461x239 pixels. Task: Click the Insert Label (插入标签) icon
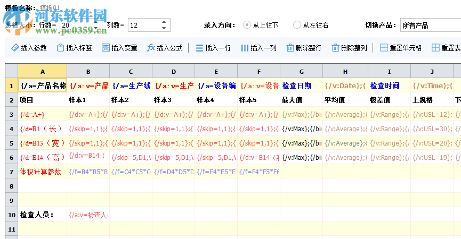click(x=60, y=48)
